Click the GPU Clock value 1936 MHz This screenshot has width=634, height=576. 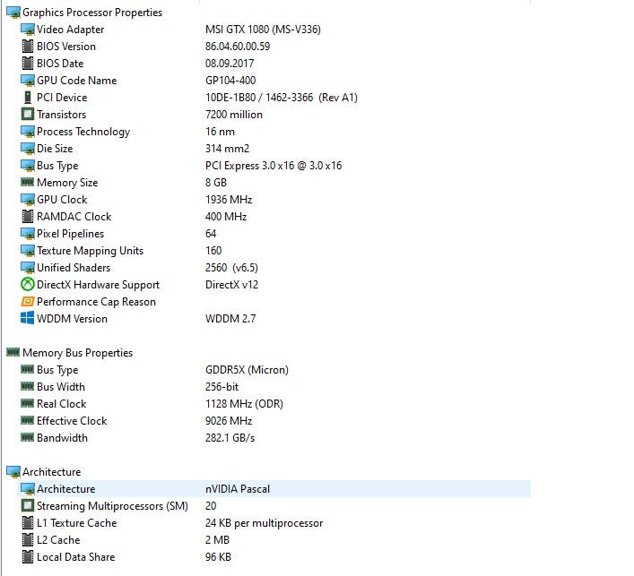(229, 200)
